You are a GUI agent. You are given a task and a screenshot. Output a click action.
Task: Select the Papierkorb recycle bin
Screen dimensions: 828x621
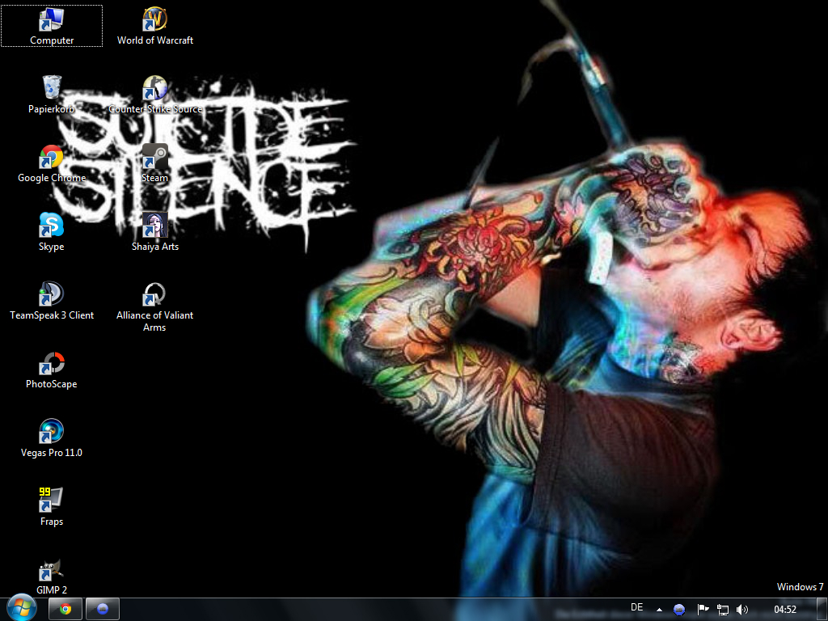click(51, 95)
